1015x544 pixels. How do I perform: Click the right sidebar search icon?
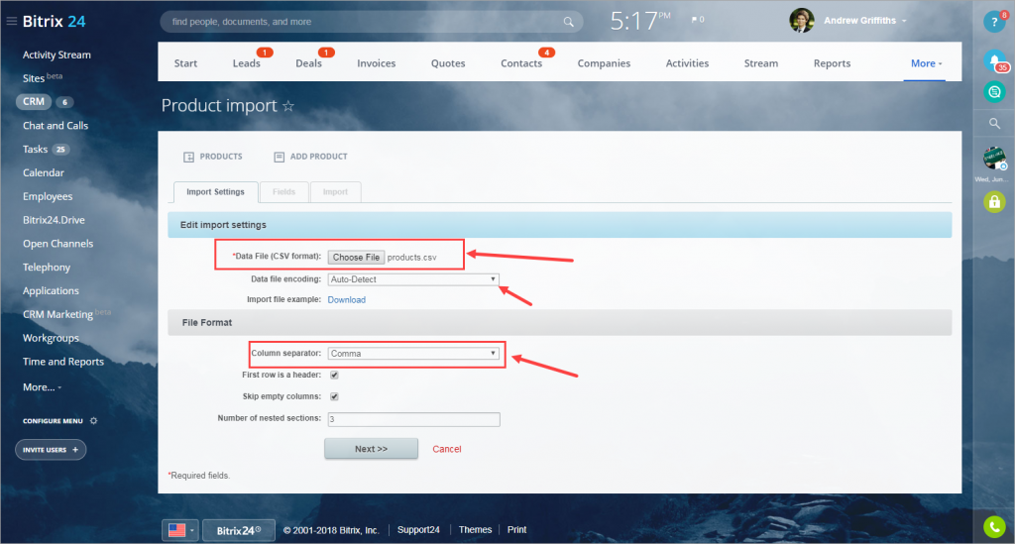pyautogui.click(x=994, y=123)
